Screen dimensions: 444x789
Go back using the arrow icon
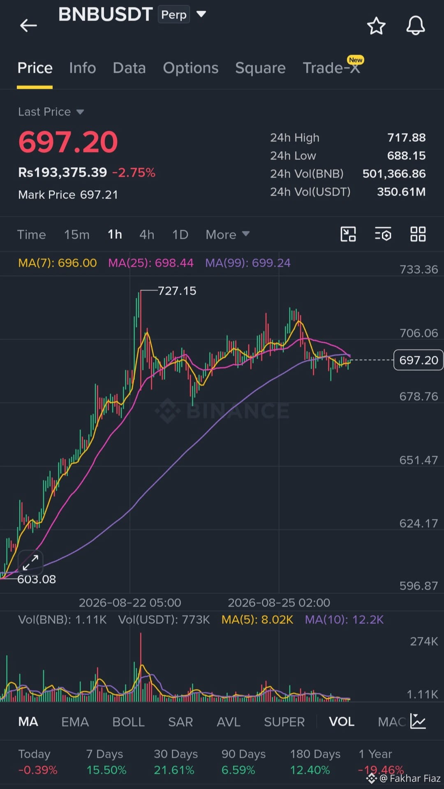[x=28, y=25]
